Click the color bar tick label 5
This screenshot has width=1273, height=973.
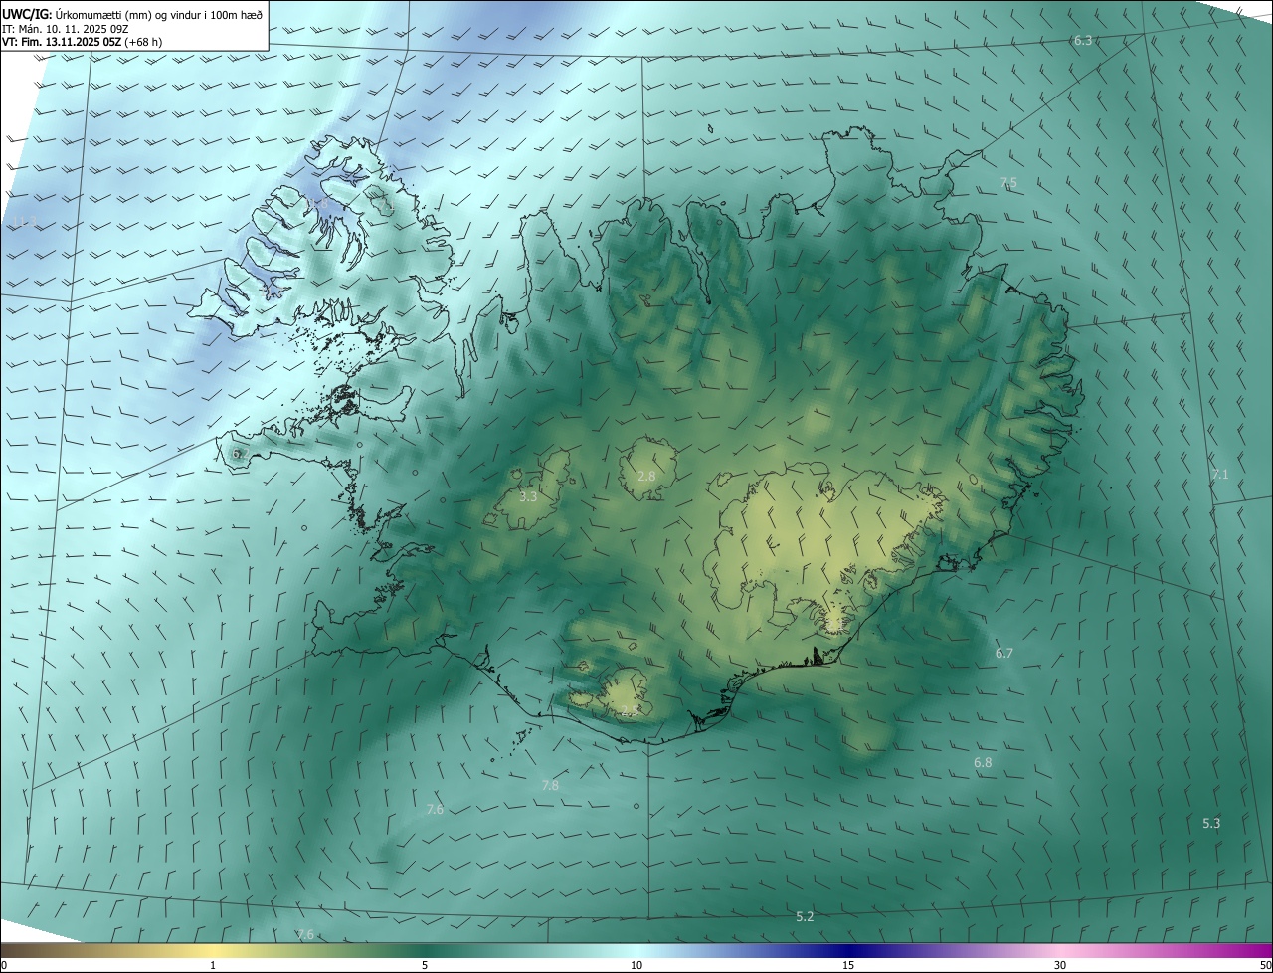coord(425,966)
